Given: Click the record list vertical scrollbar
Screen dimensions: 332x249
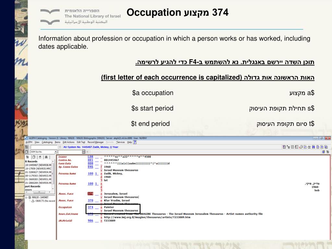Looking at the screenshot, I should 53,175.
